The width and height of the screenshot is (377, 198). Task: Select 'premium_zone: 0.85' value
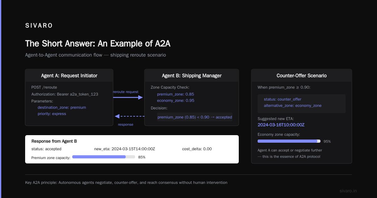176,94
